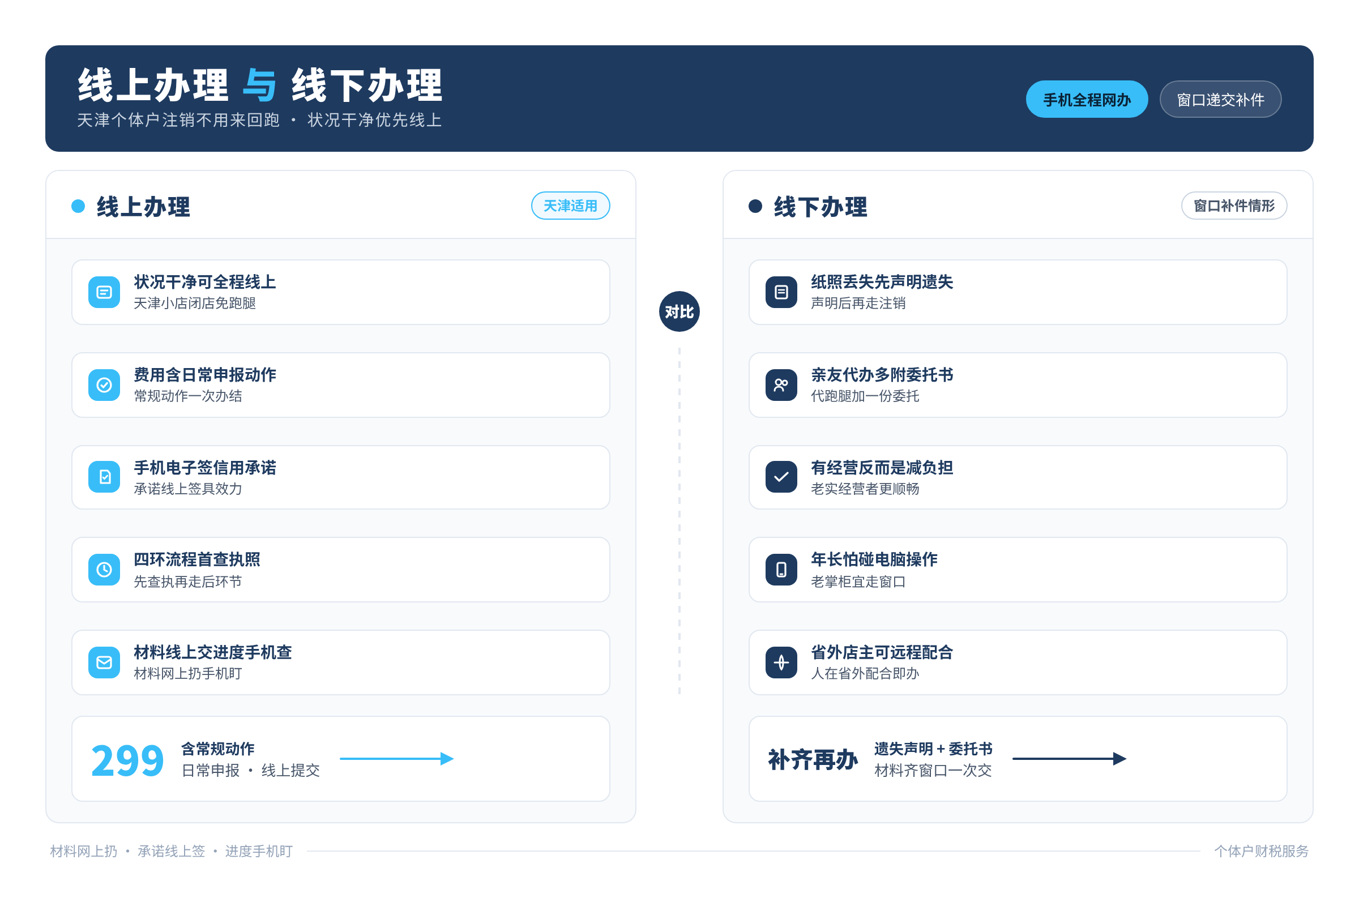The width and height of the screenshot is (1359, 906).
Task: Click the mail icon beside 材料线上交进度手机查
Action: (104, 662)
